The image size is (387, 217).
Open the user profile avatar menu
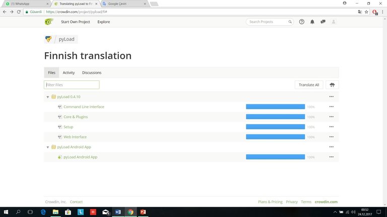334,22
